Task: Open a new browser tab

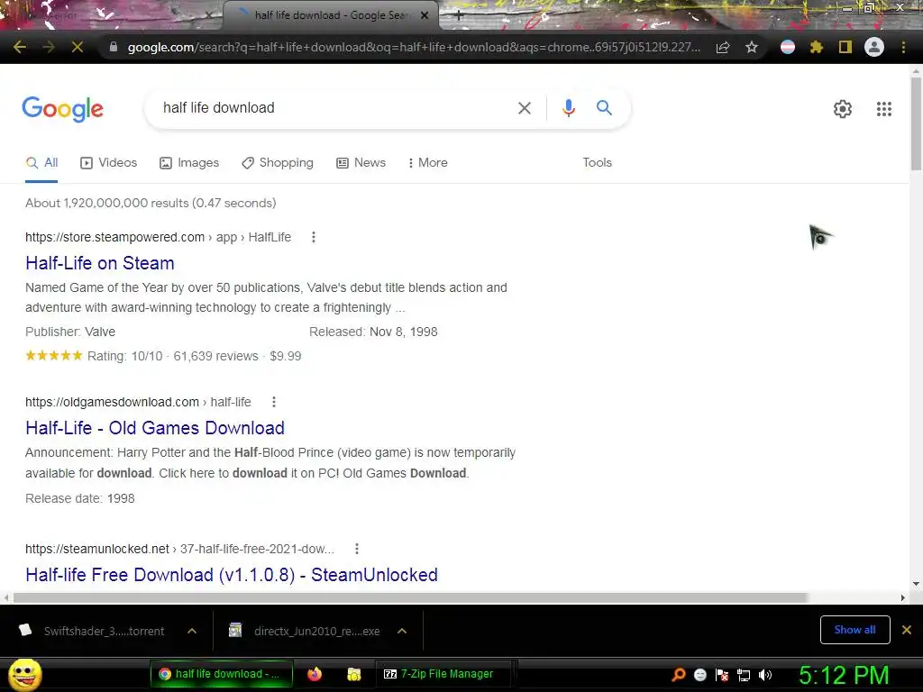Action: click(459, 16)
